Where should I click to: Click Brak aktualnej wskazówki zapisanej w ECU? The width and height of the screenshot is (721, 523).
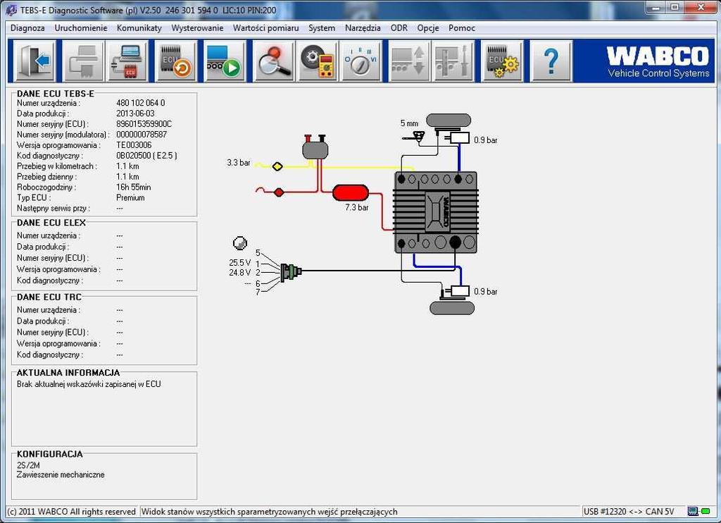click(89, 384)
